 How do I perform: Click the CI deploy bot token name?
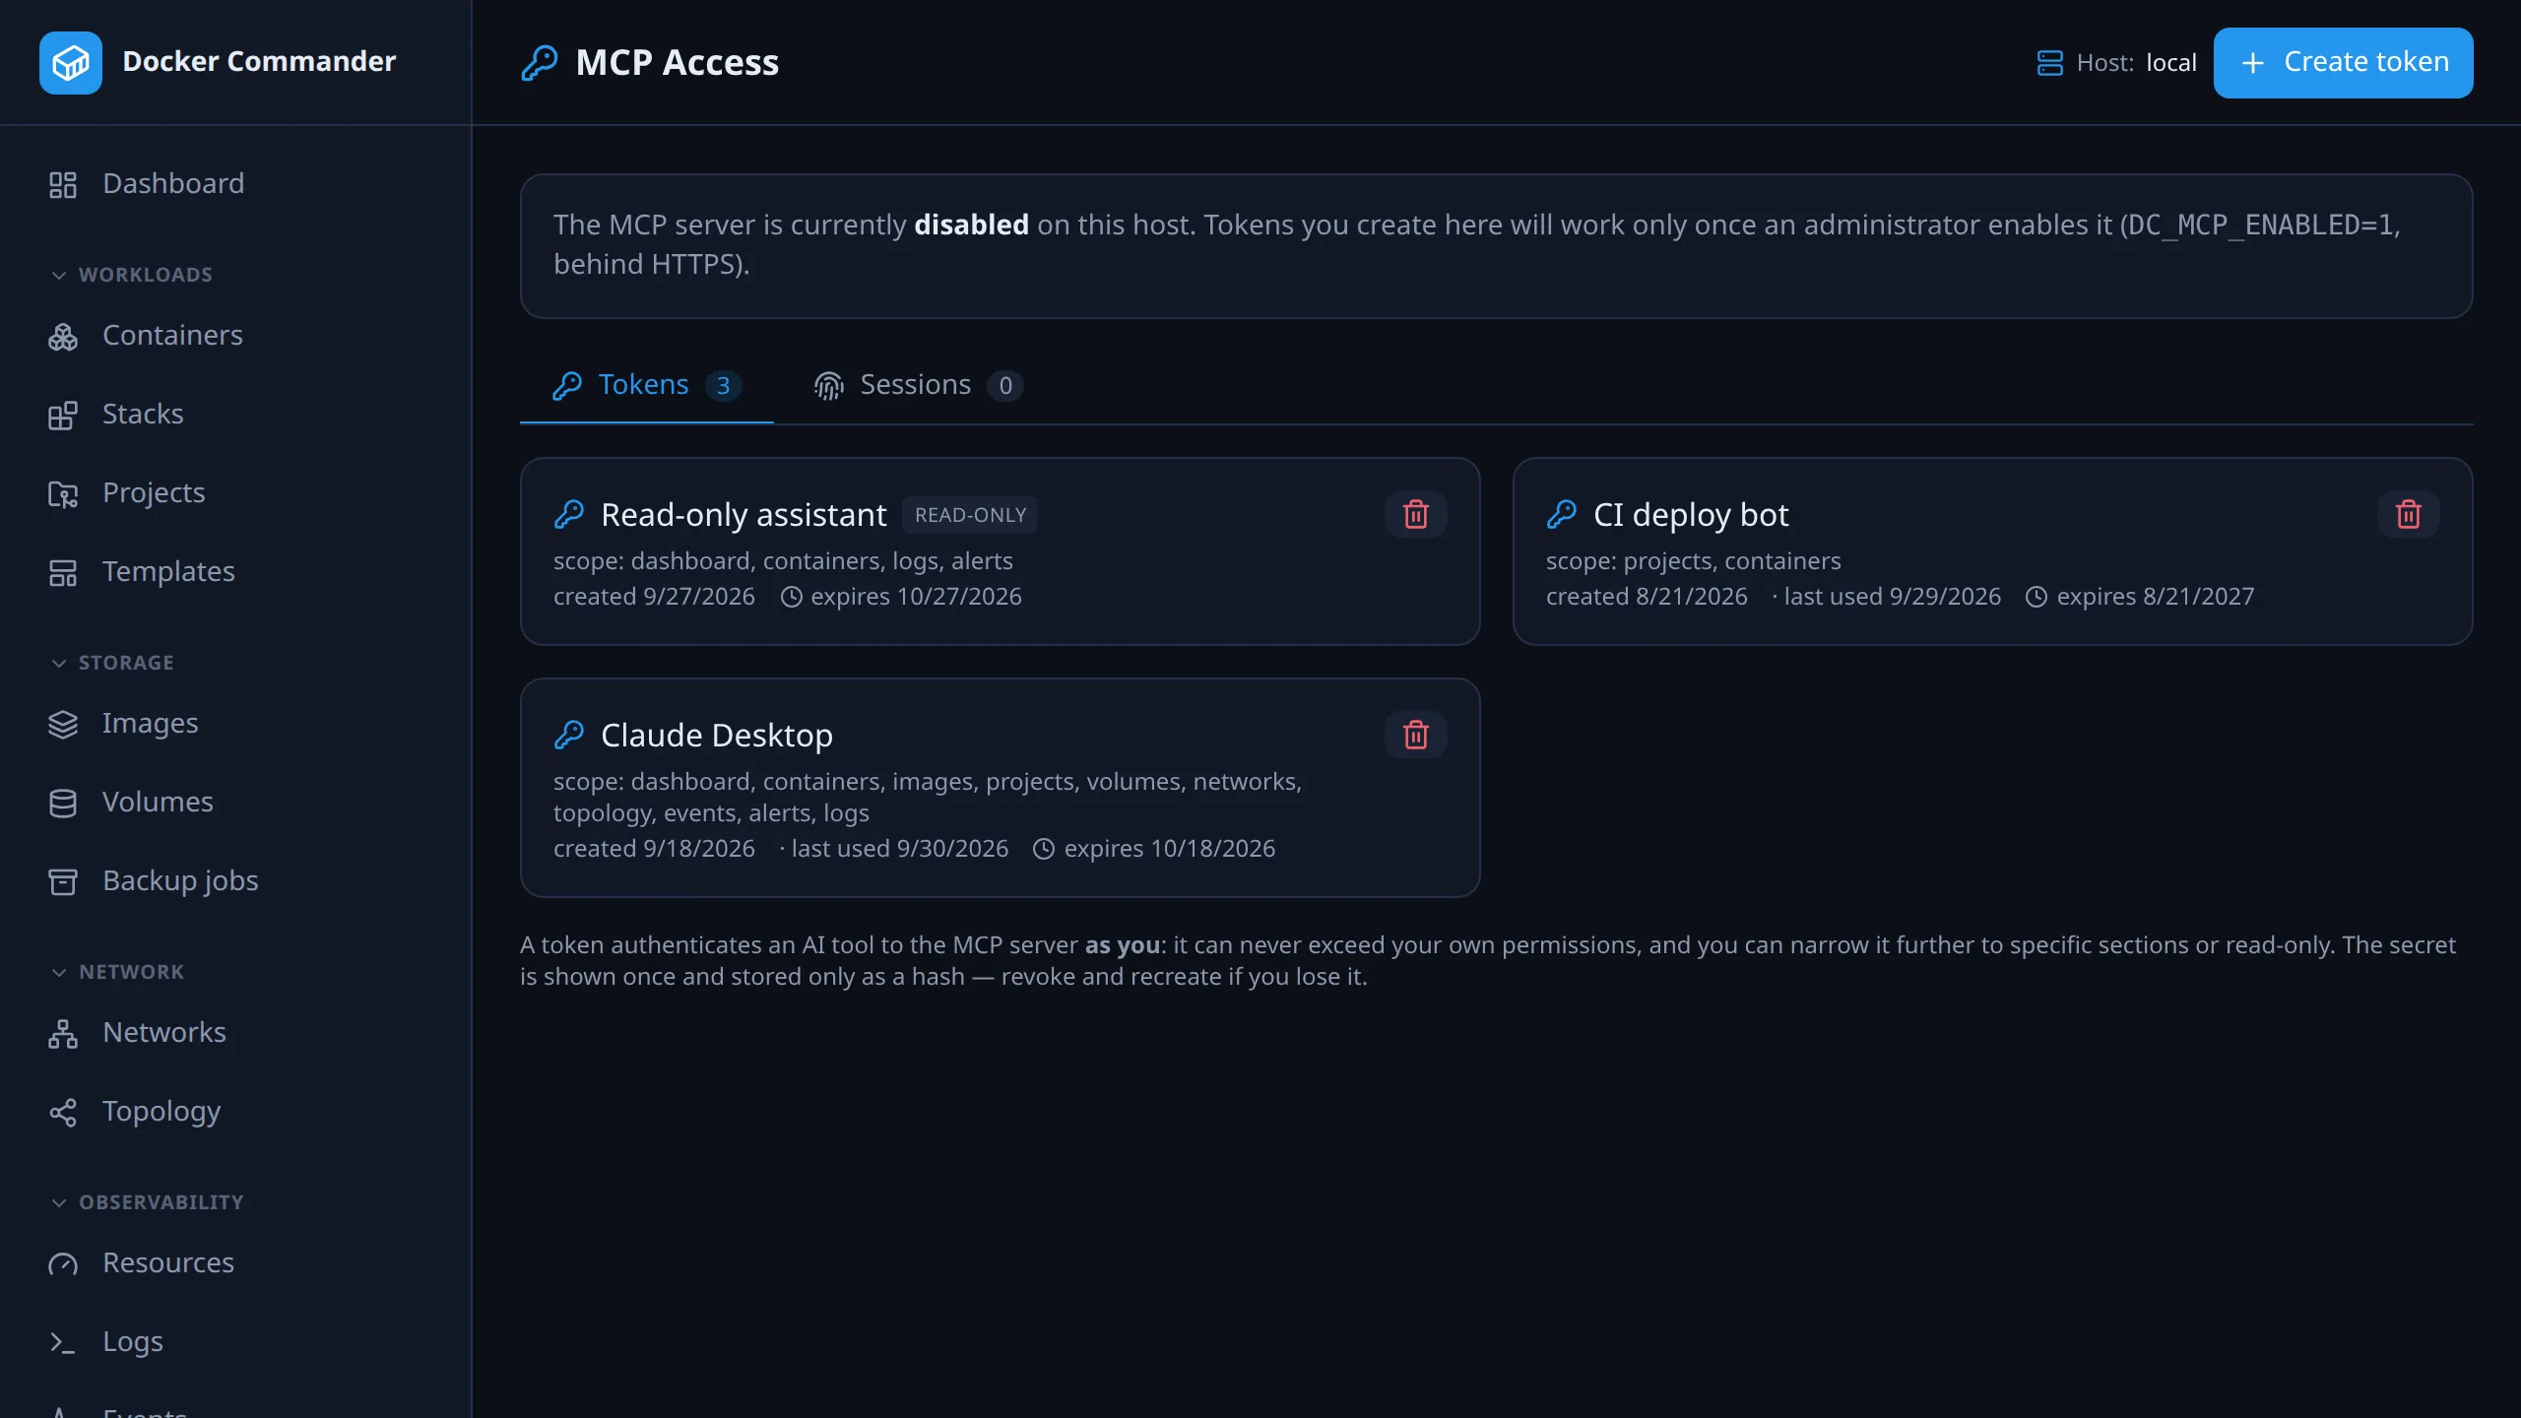pos(1691,515)
